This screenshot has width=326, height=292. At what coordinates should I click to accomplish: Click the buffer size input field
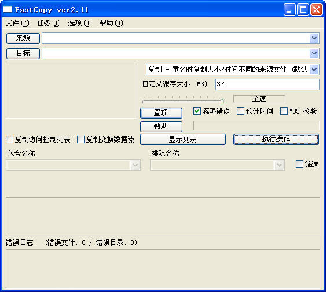[x=267, y=85]
